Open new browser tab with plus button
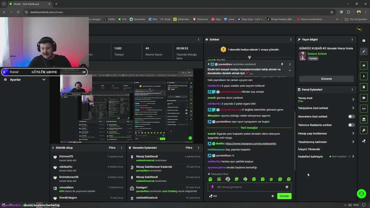The height and width of the screenshot is (208, 370). pos(56,4)
